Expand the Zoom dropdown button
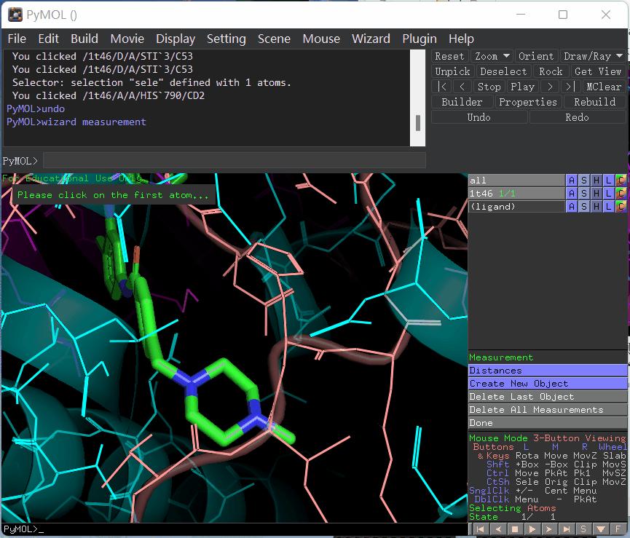 tap(492, 56)
